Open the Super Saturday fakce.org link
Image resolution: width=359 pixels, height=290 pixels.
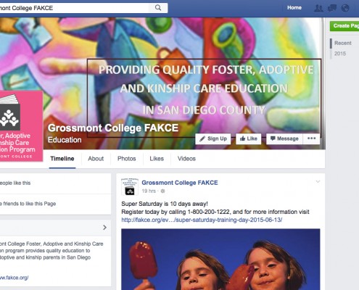(202, 220)
